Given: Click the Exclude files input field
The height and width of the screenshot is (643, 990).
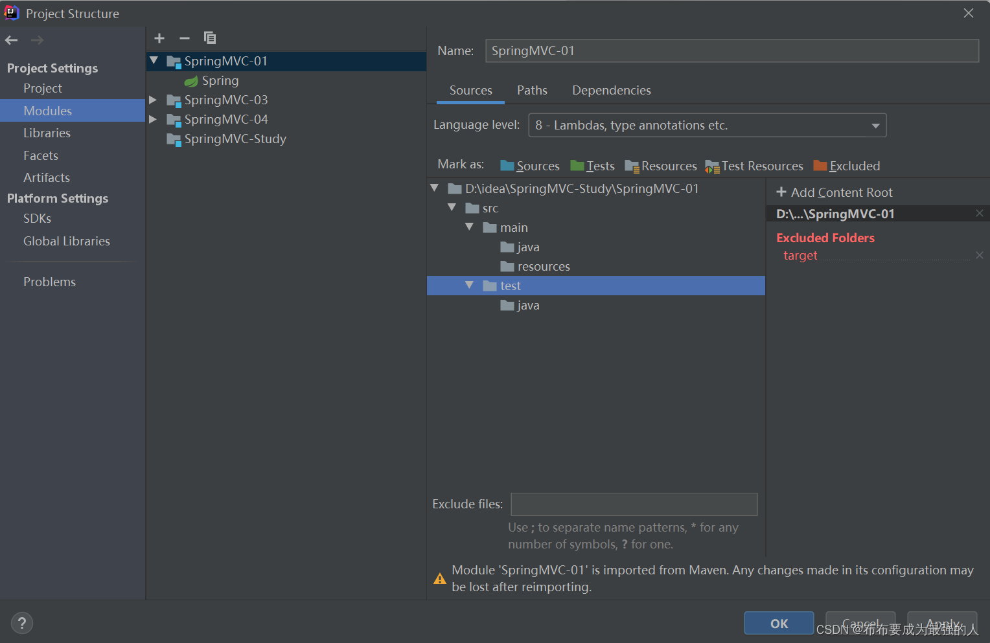Looking at the screenshot, I should tap(634, 504).
